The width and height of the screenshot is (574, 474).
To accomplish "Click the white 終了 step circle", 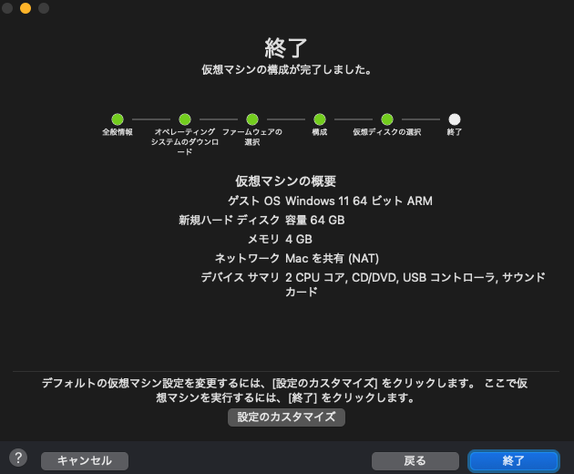I will (455, 119).
